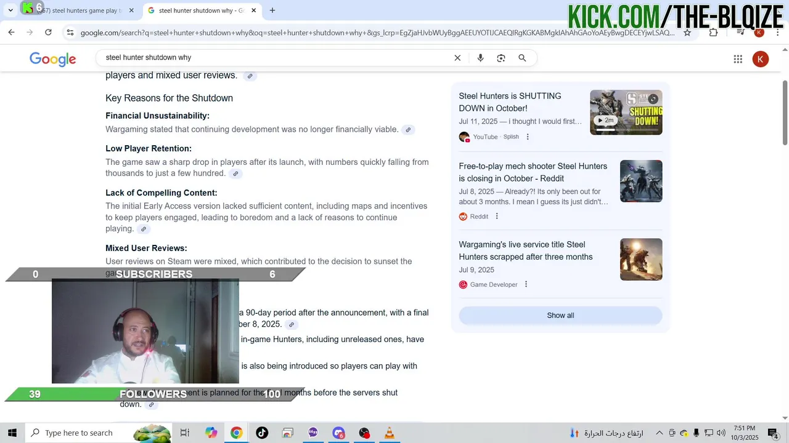
Task: Click the Google logo
Action: 53,59
